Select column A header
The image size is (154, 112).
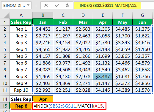pos(21,15)
